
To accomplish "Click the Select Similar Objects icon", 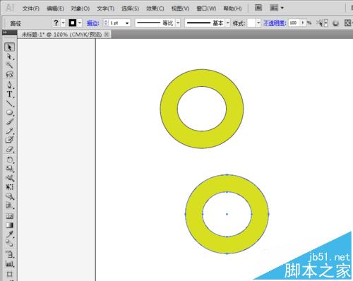I will click(x=320, y=23).
